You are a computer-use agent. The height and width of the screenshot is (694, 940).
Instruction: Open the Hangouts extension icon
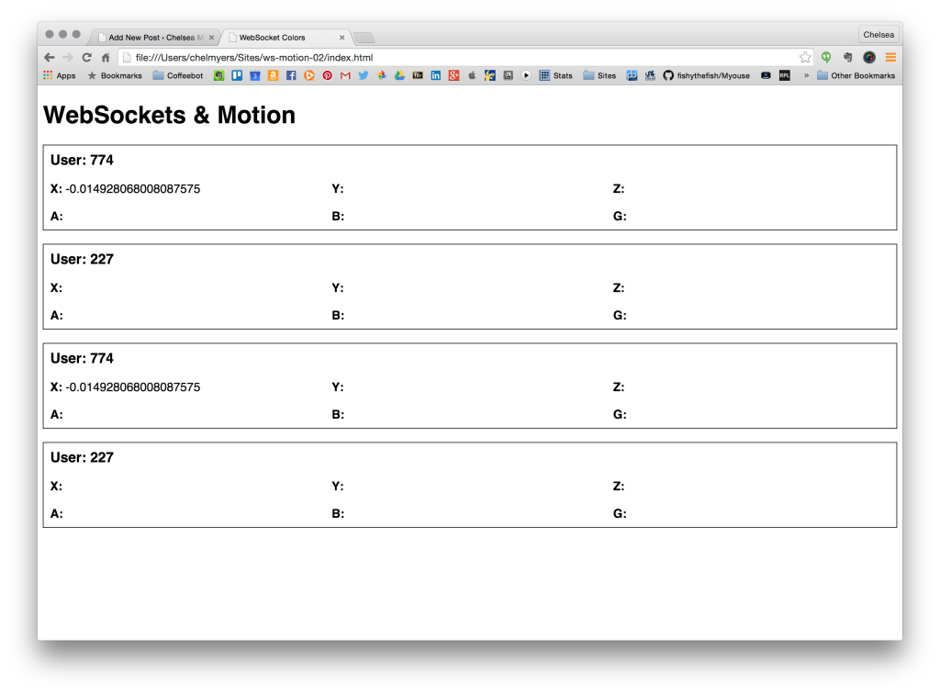click(826, 58)
